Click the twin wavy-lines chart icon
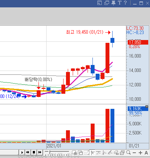The width and height of the screenshot is (150, 158). 98,153
